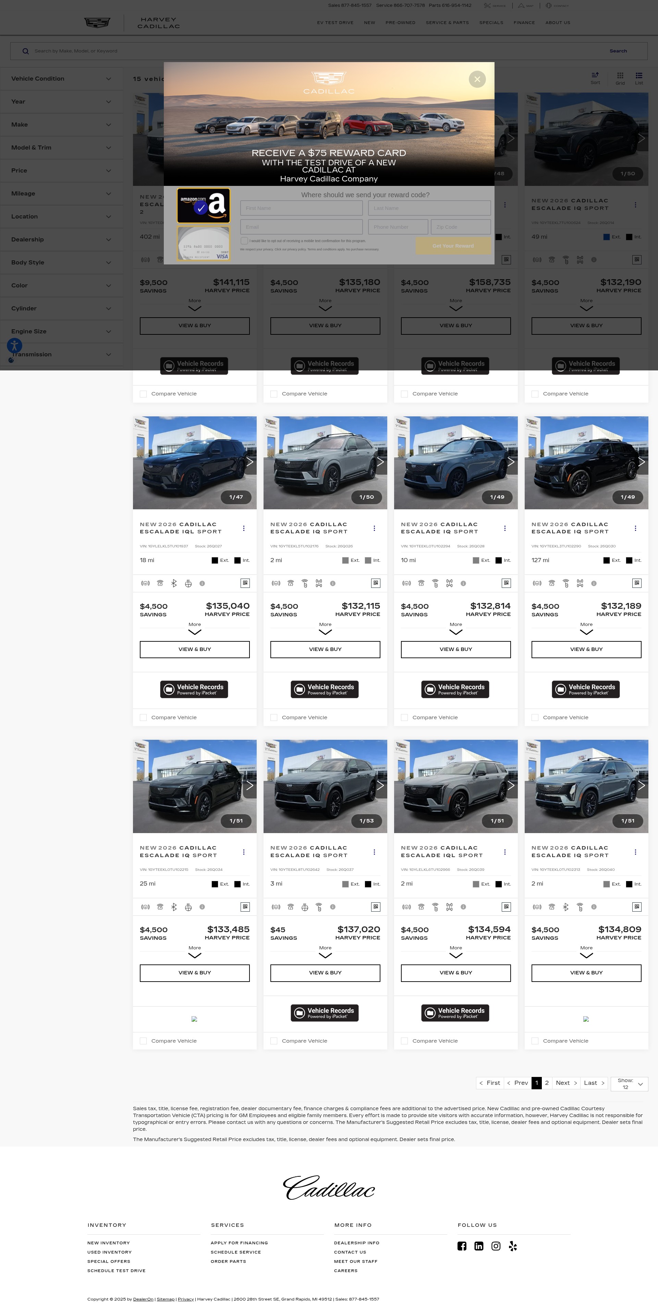658x1316 pixels.
Task: Go to page 2 of results
Action: [547, 1083]
